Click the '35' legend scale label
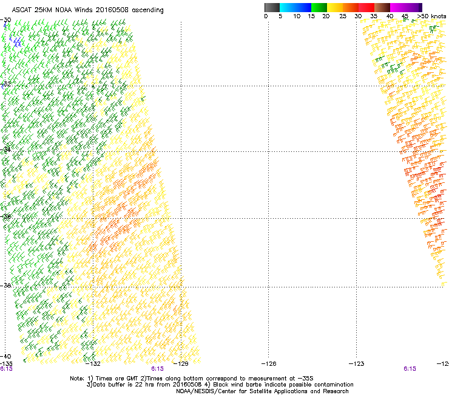This screenshot has width=449, height=395. tap(374, 16)
